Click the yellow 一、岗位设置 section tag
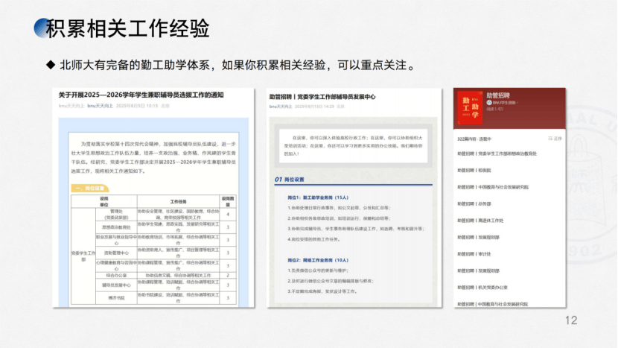The image size is (618, 348). [x=90, y=189]
